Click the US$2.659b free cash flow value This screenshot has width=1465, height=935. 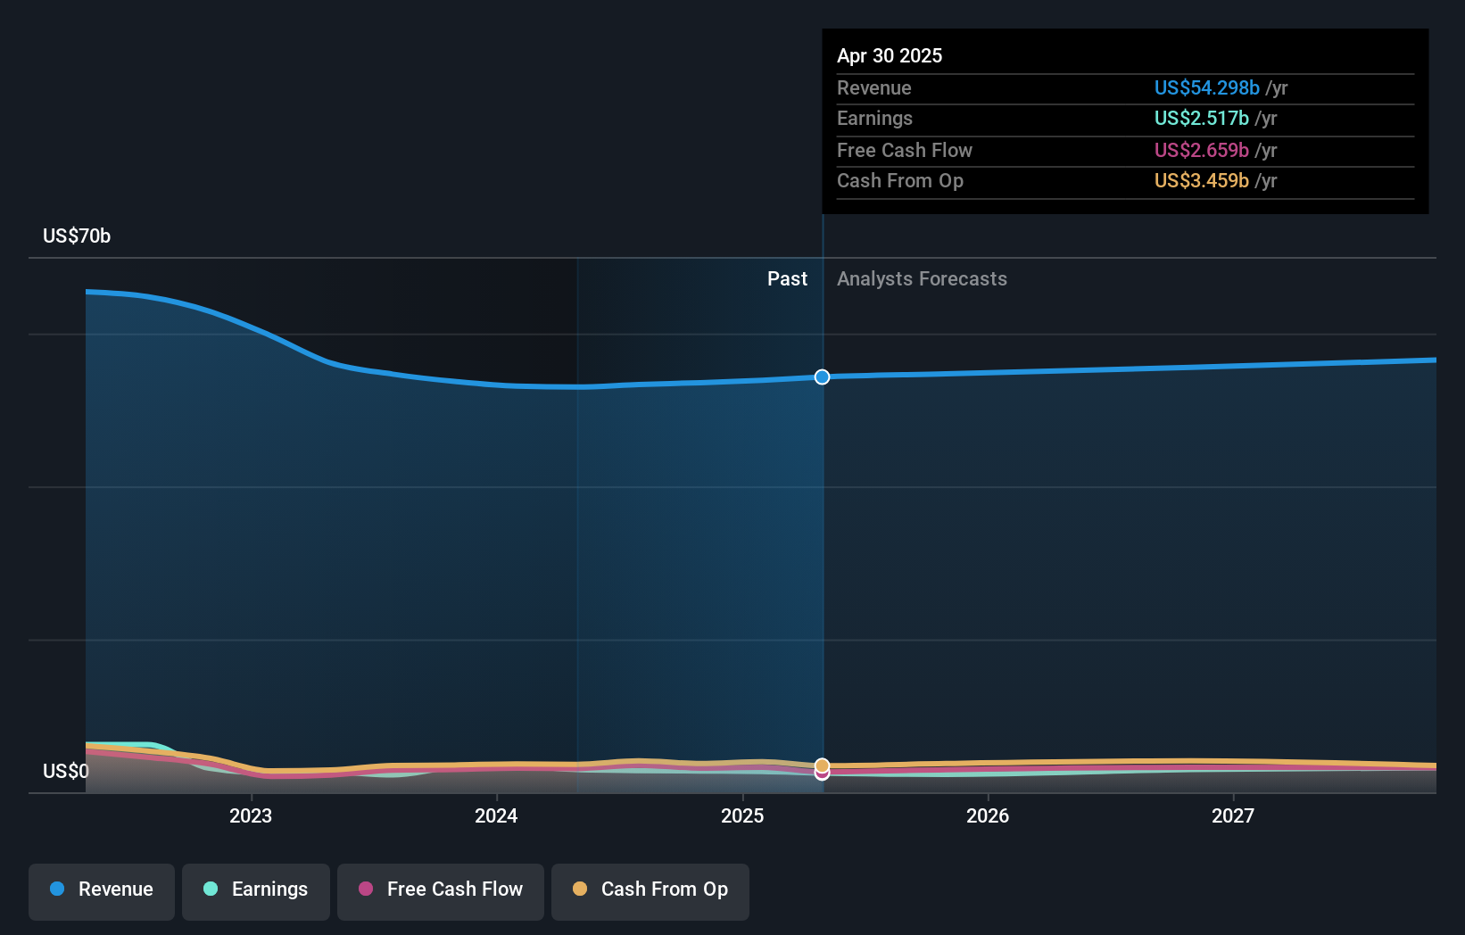(1202, 150)
